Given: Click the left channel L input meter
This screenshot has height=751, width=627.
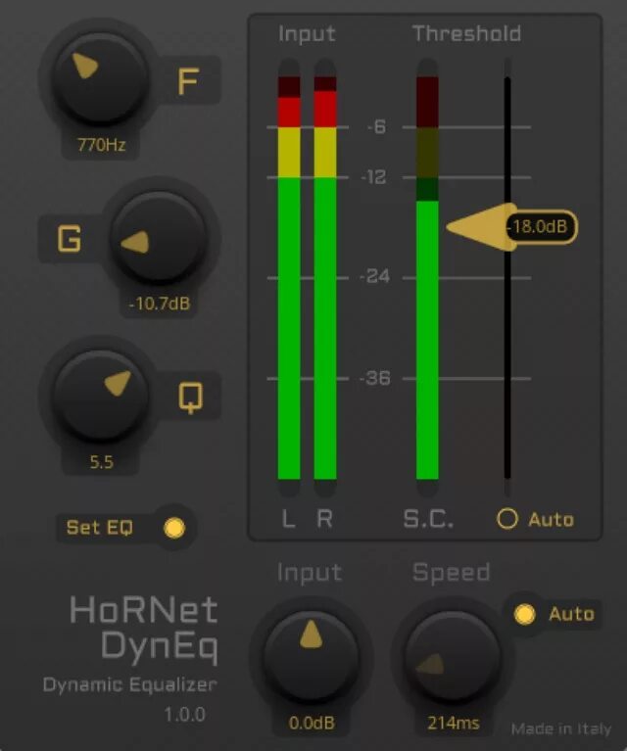Looking at the screenshot, I should pos(289,278).
